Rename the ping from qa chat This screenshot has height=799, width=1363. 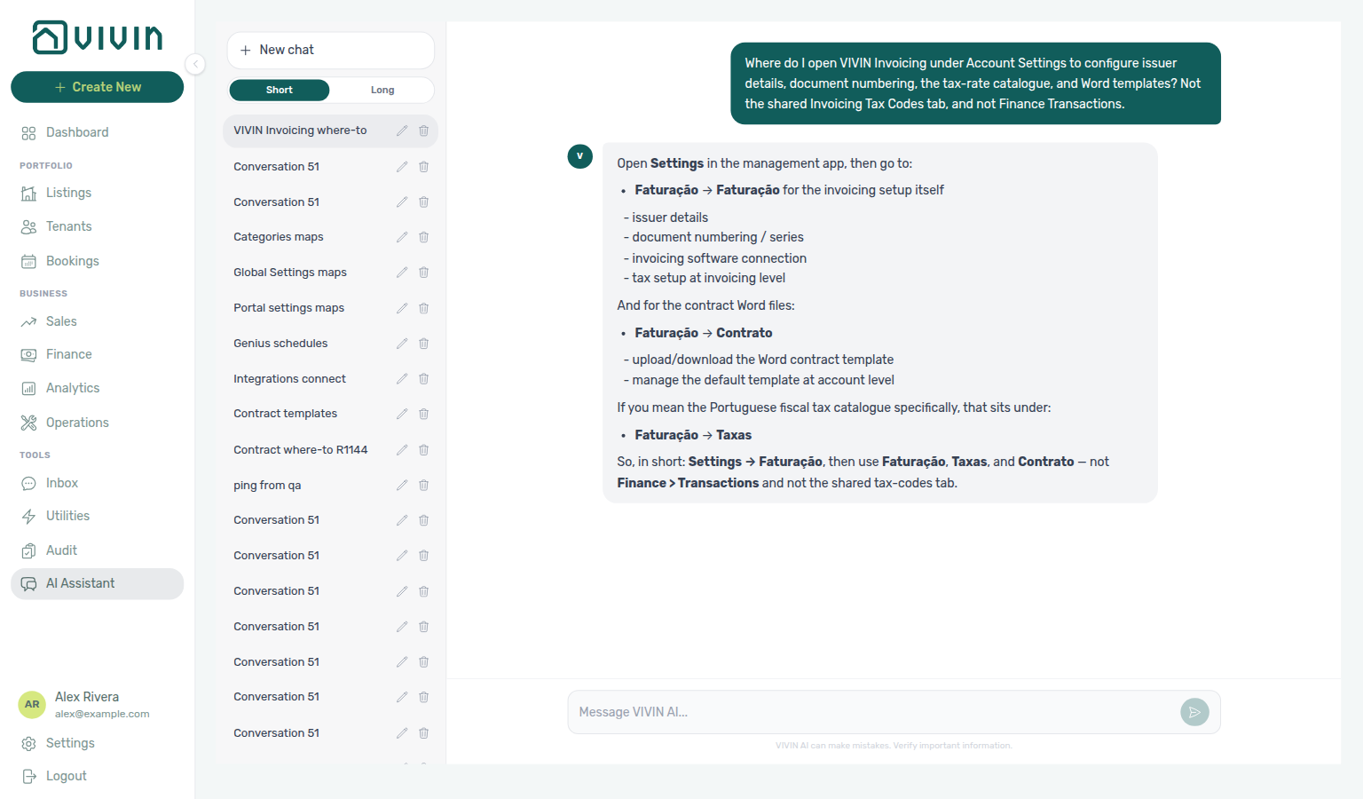point(402,486)
